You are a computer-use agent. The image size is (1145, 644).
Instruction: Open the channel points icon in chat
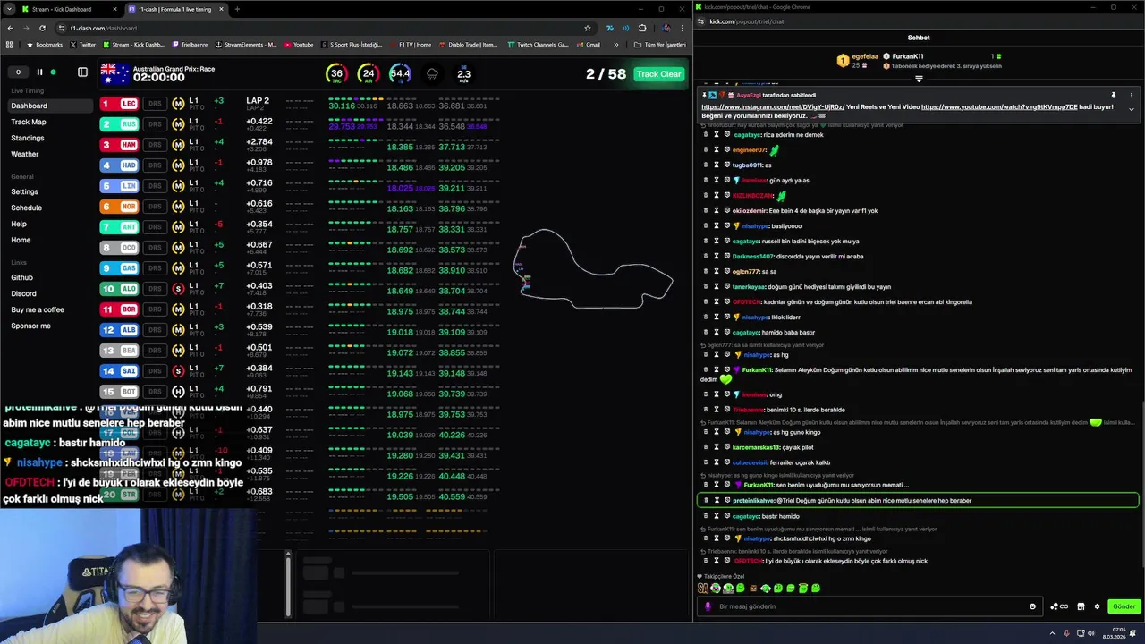pyautogui.click(x=1059, y=606)
